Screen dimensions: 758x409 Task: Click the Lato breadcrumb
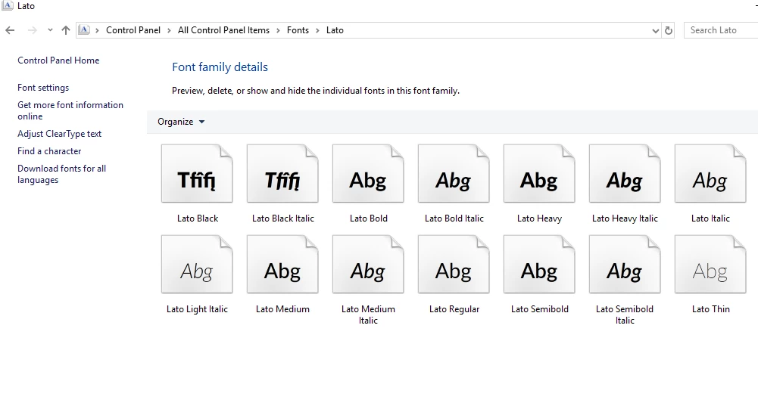[x=335, y=30]
